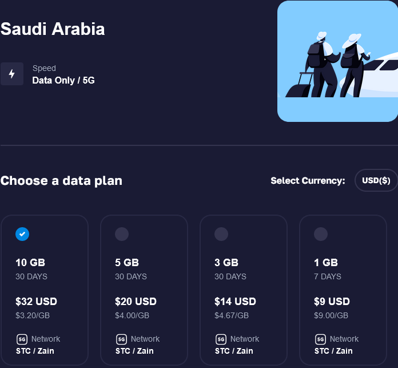Viewport: 398px width, 368px height.
Task: Select the 1 GB plan radio button
Action: coord(321,234)
